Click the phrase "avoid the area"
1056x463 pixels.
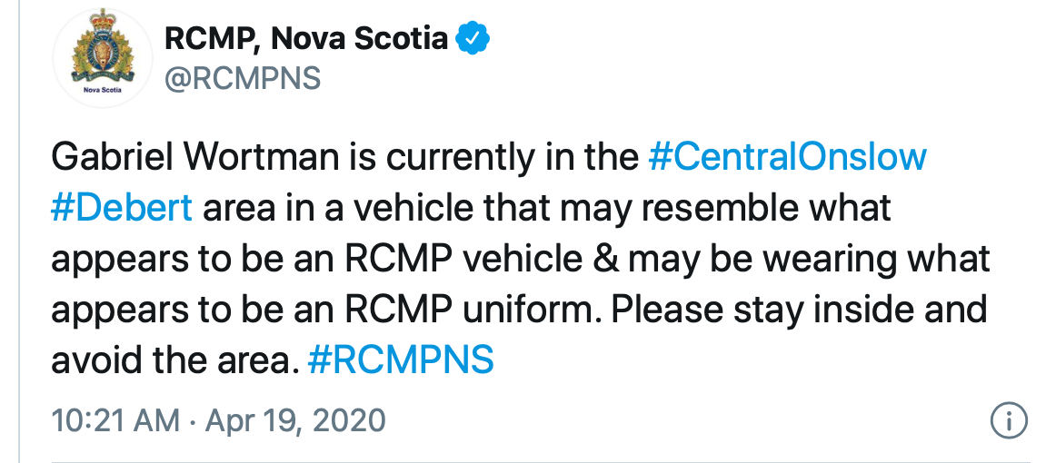tap(174, 360)
